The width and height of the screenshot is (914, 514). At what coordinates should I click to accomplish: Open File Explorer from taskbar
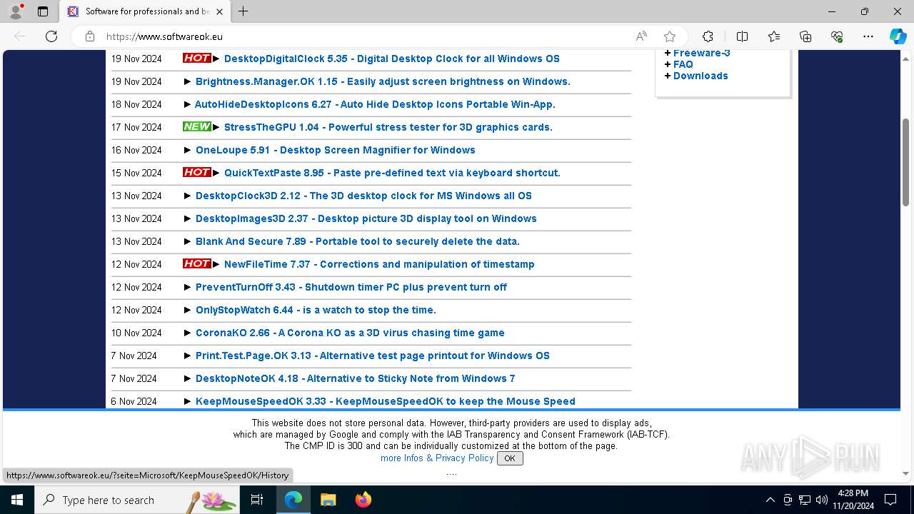coord(328,500)
